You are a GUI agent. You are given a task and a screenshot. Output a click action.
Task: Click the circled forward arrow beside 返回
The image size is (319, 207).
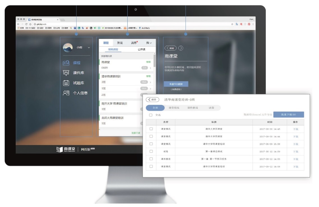(181, 48)
